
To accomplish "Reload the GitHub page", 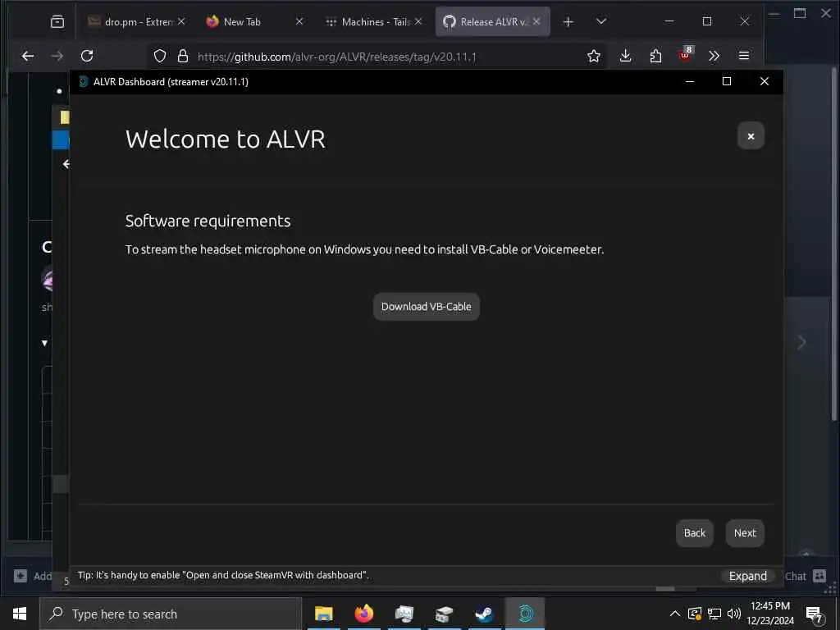I will click(x=87, y=56).
